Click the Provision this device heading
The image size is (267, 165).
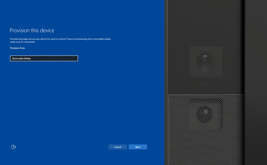click(x=32, y=31)
